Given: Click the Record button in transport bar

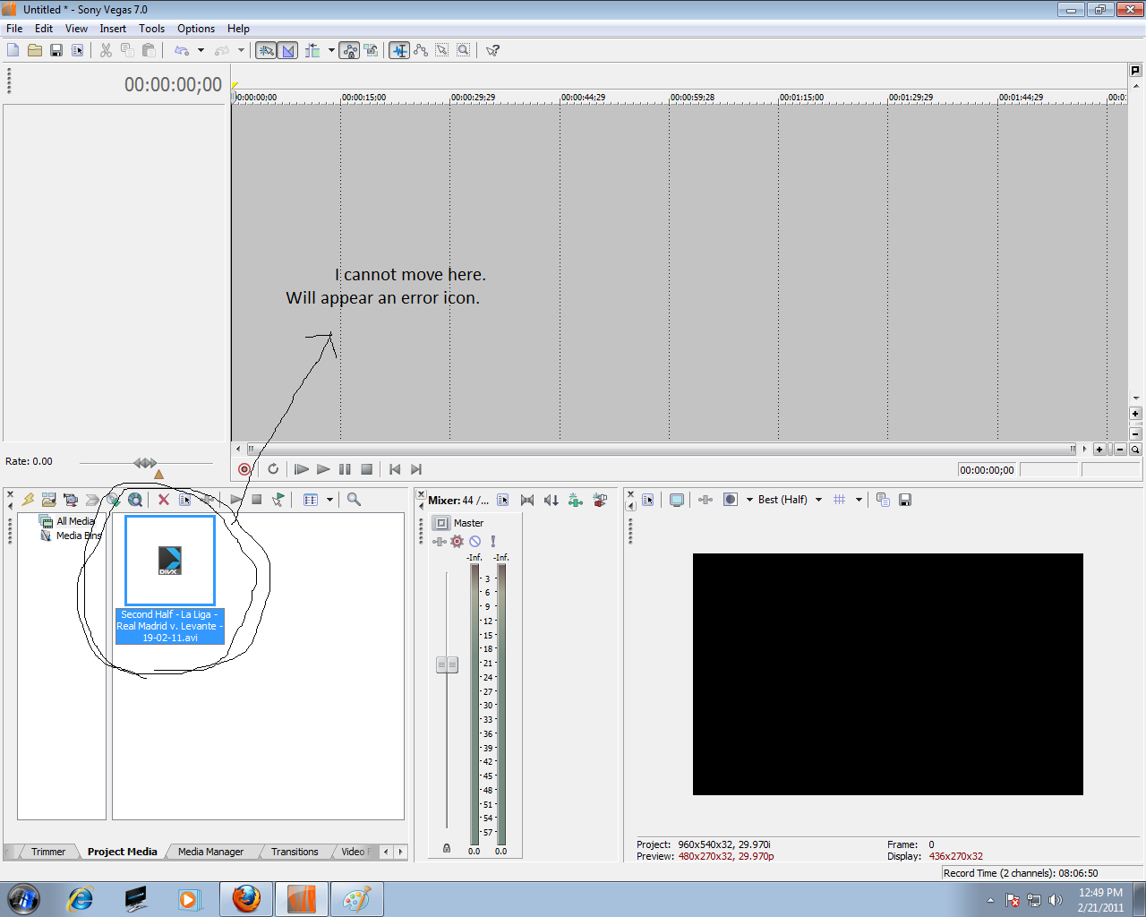Looking at the screenshot, I should click(244, 469).
